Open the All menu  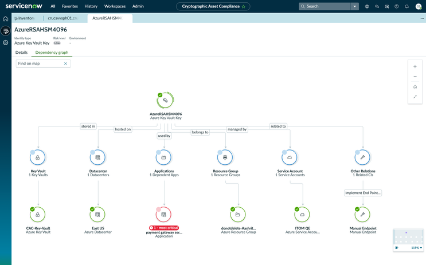(53, 6)
